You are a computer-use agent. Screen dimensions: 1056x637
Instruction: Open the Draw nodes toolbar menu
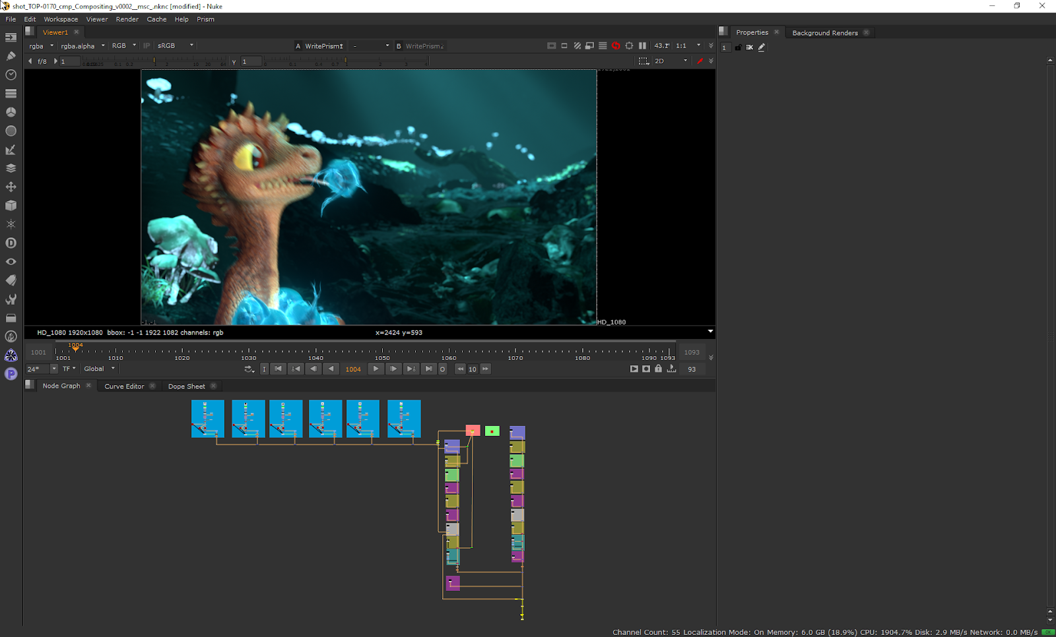tap(11, 56)
